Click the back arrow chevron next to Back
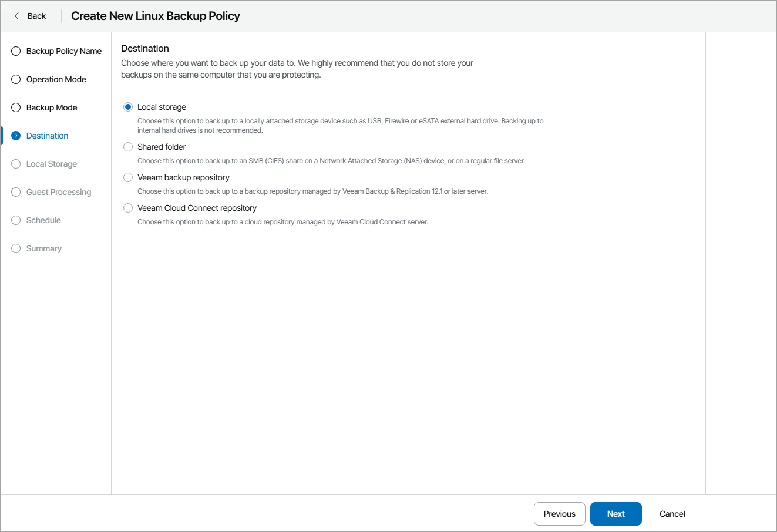The image size is (777, 532). (x=16, y=16)
